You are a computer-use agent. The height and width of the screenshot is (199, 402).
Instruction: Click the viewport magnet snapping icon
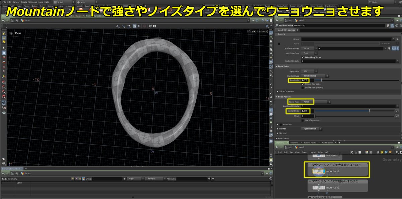(x=4, y=96)
